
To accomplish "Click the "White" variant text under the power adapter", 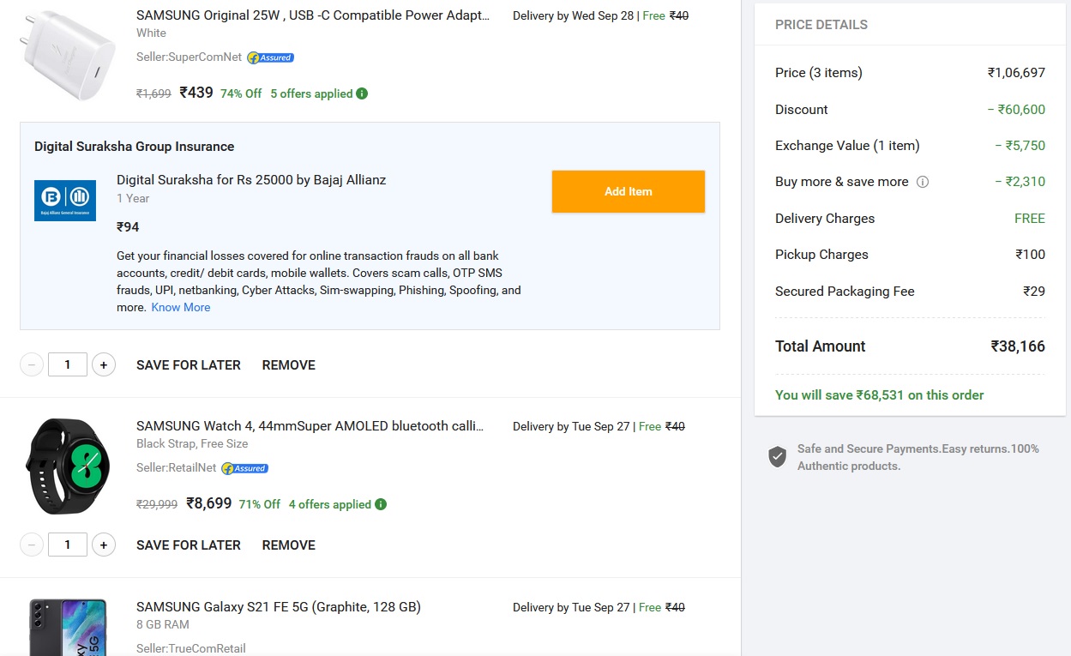I will [x=151, y=33].
